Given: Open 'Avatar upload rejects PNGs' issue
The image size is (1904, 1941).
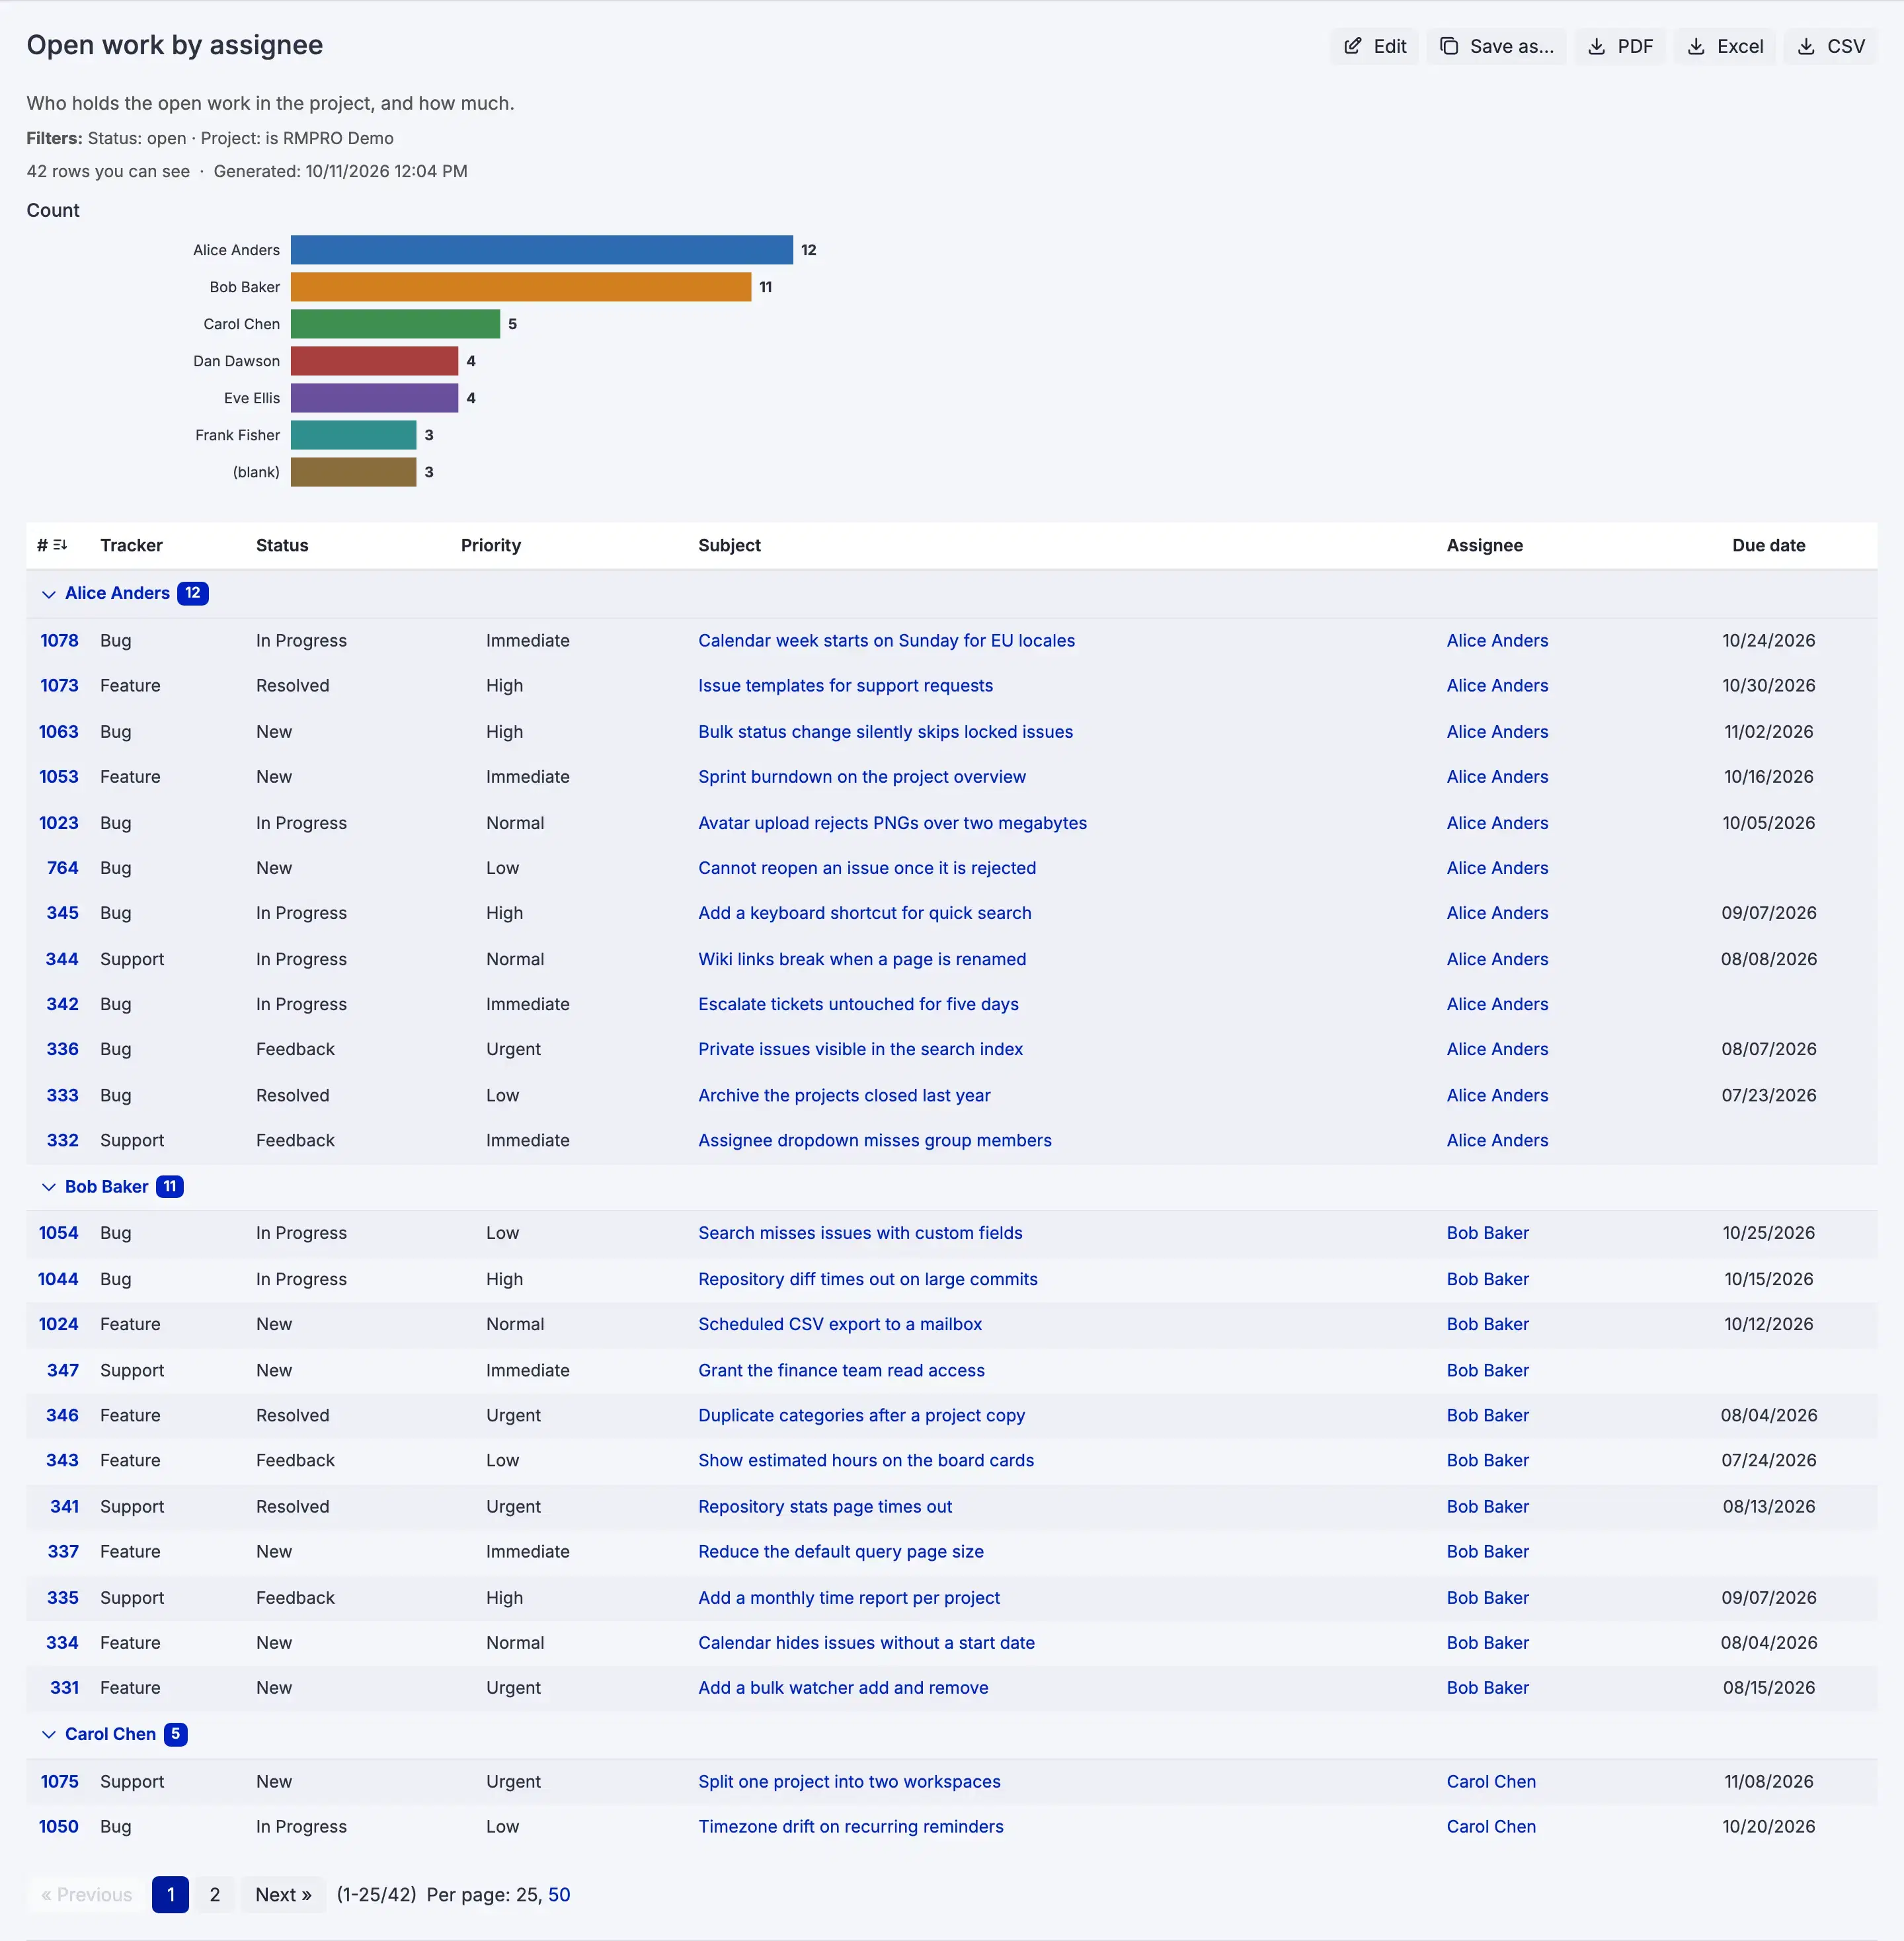Looking at the screenshot, I should coord(892,823).
